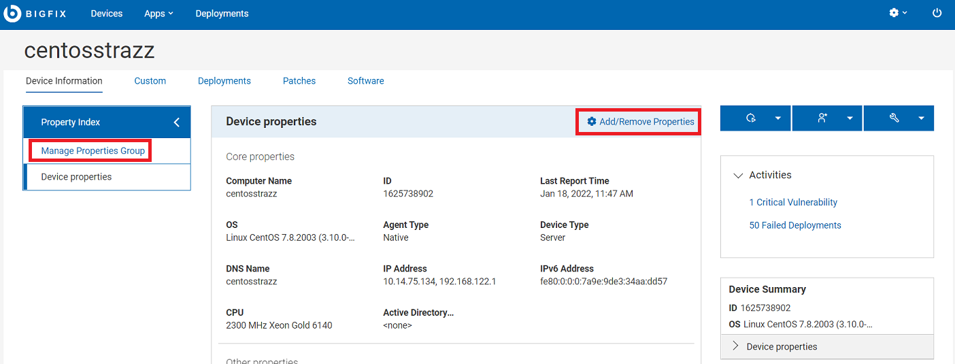Open the Apps menu in navbar
This screenshot has height=364, width=955.
pos(158,14)
